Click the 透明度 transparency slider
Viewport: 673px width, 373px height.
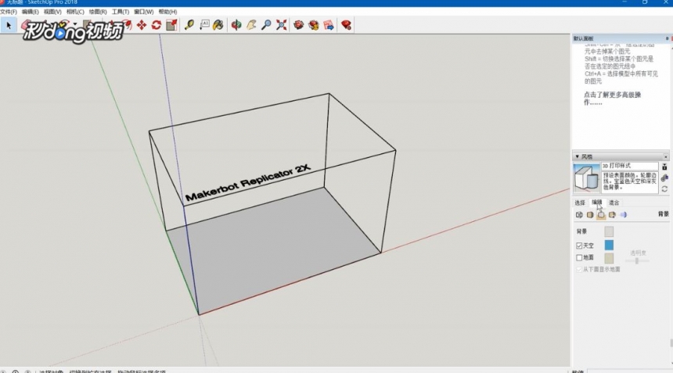click(x=637, y=260)
